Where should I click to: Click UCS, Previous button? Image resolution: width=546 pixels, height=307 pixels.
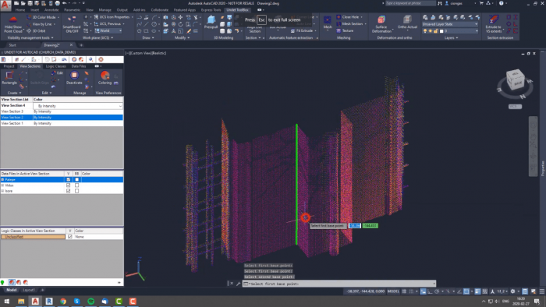point(108,23)
